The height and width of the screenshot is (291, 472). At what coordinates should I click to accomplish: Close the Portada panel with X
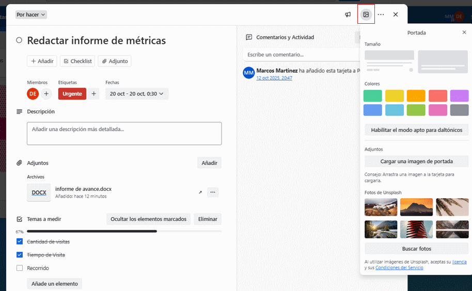coord(464,33)
